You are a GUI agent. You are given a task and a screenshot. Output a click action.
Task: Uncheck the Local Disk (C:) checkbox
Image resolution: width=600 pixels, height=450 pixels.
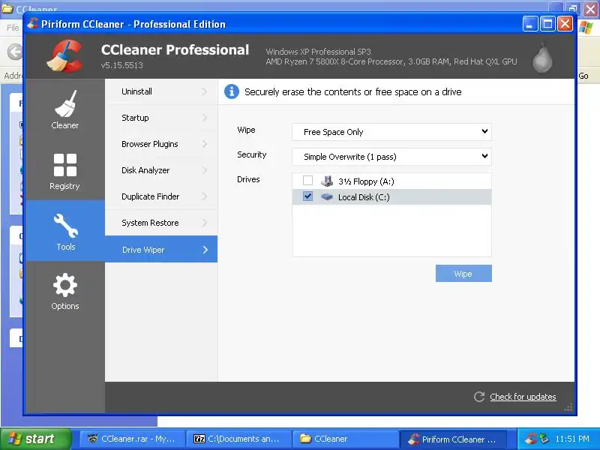coord(307,196)
